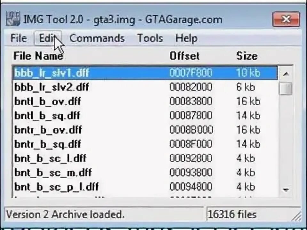Click the offset value 00082000
The image size is (307, 230).
(x=191, y=87)
